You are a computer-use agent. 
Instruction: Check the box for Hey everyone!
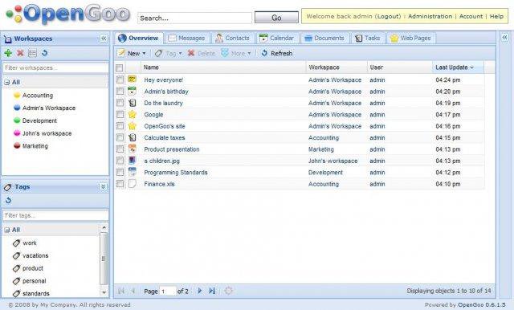coord(120,80)
